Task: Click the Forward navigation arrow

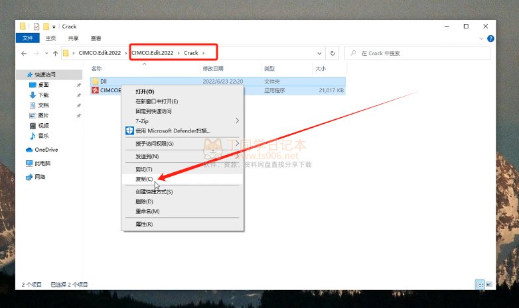Action: coord(37,53)
